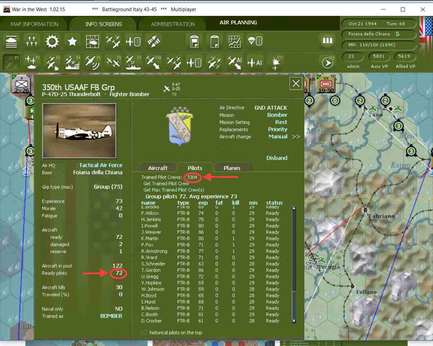Click the star icon in the top toolbar
This screenshot has height=346, width=433.
point(72,41)
